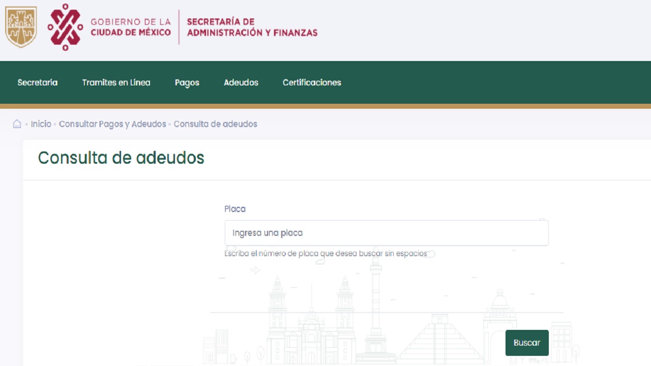The height and width of the screenshot is (366, 651).
Task: Open the Consultar Pagos y Adeudos breadcrumb
Action: point(112,124)
